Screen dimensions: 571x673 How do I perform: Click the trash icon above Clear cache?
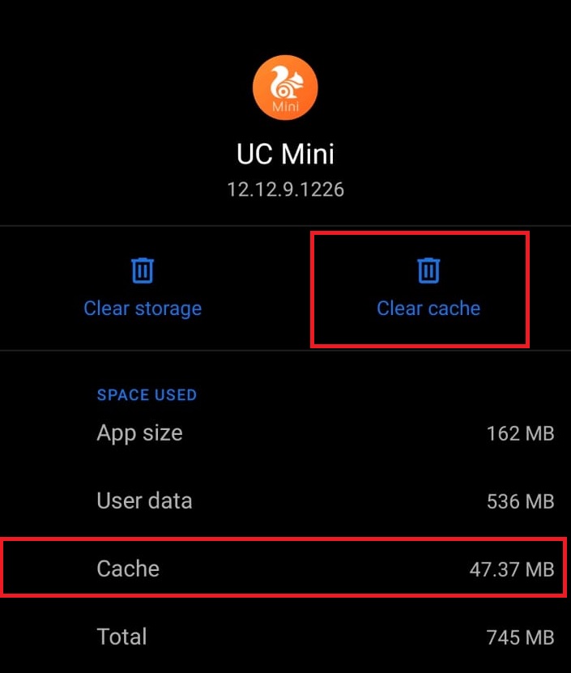pyautogui.click(x=428, y=270)
